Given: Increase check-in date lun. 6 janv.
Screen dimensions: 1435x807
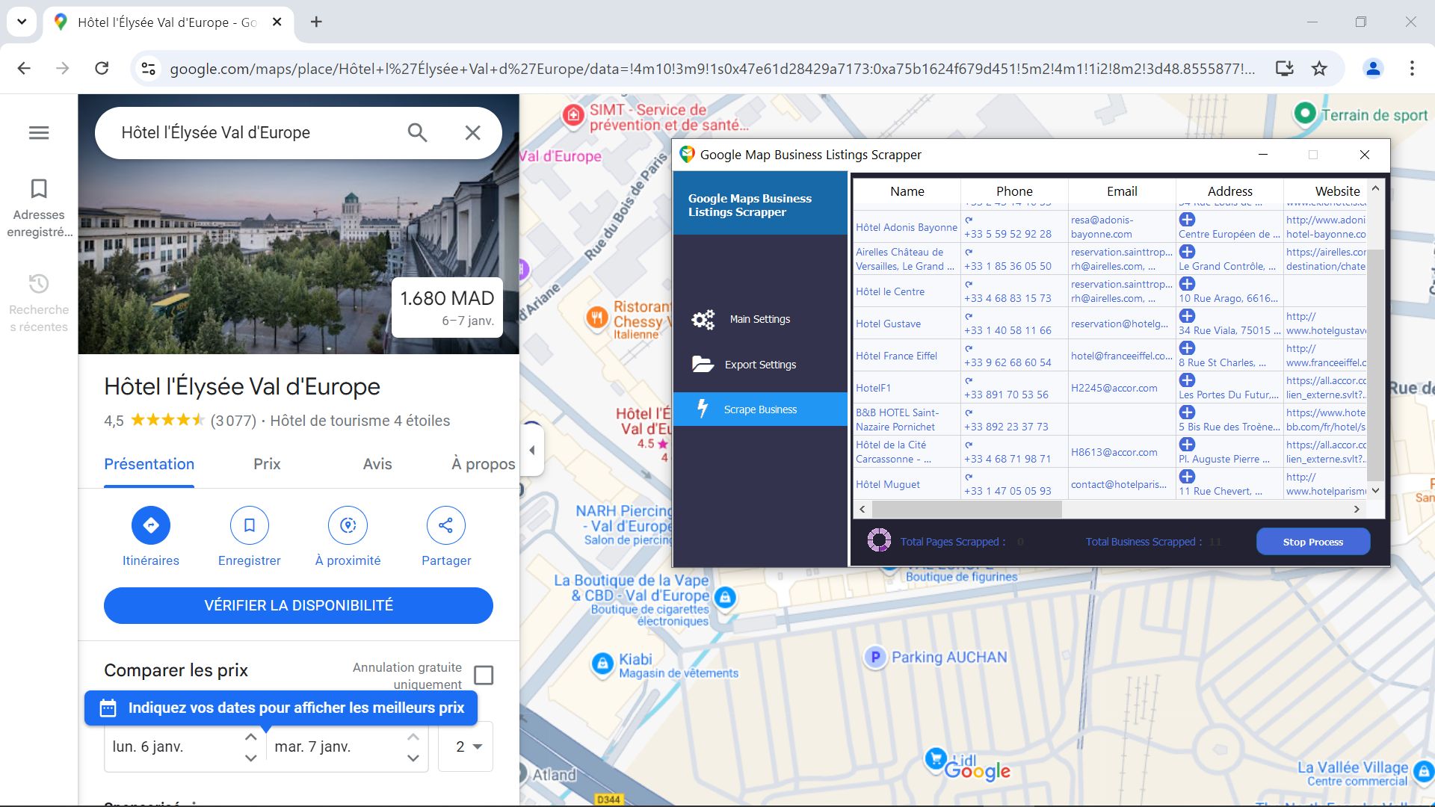Looking at the screenshot, I should 251,737.
